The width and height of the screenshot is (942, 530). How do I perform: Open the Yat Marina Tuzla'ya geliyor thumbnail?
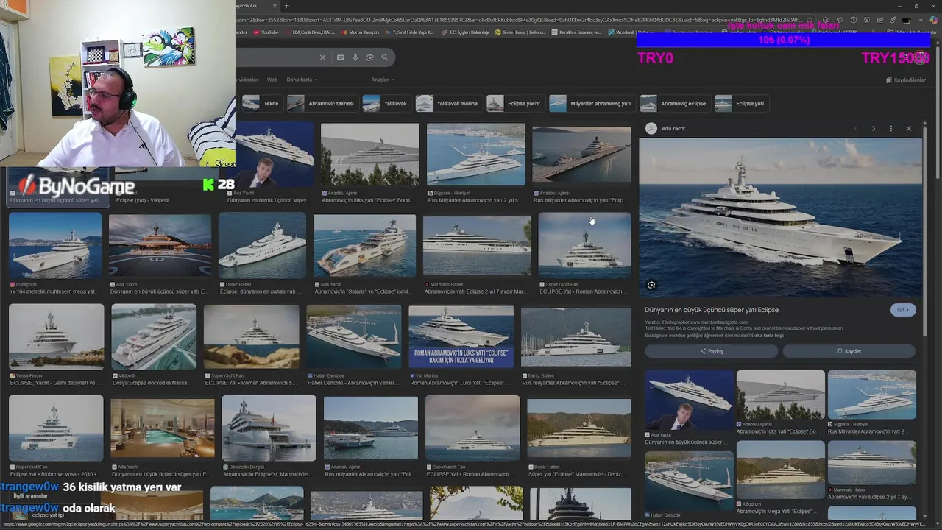461,336
